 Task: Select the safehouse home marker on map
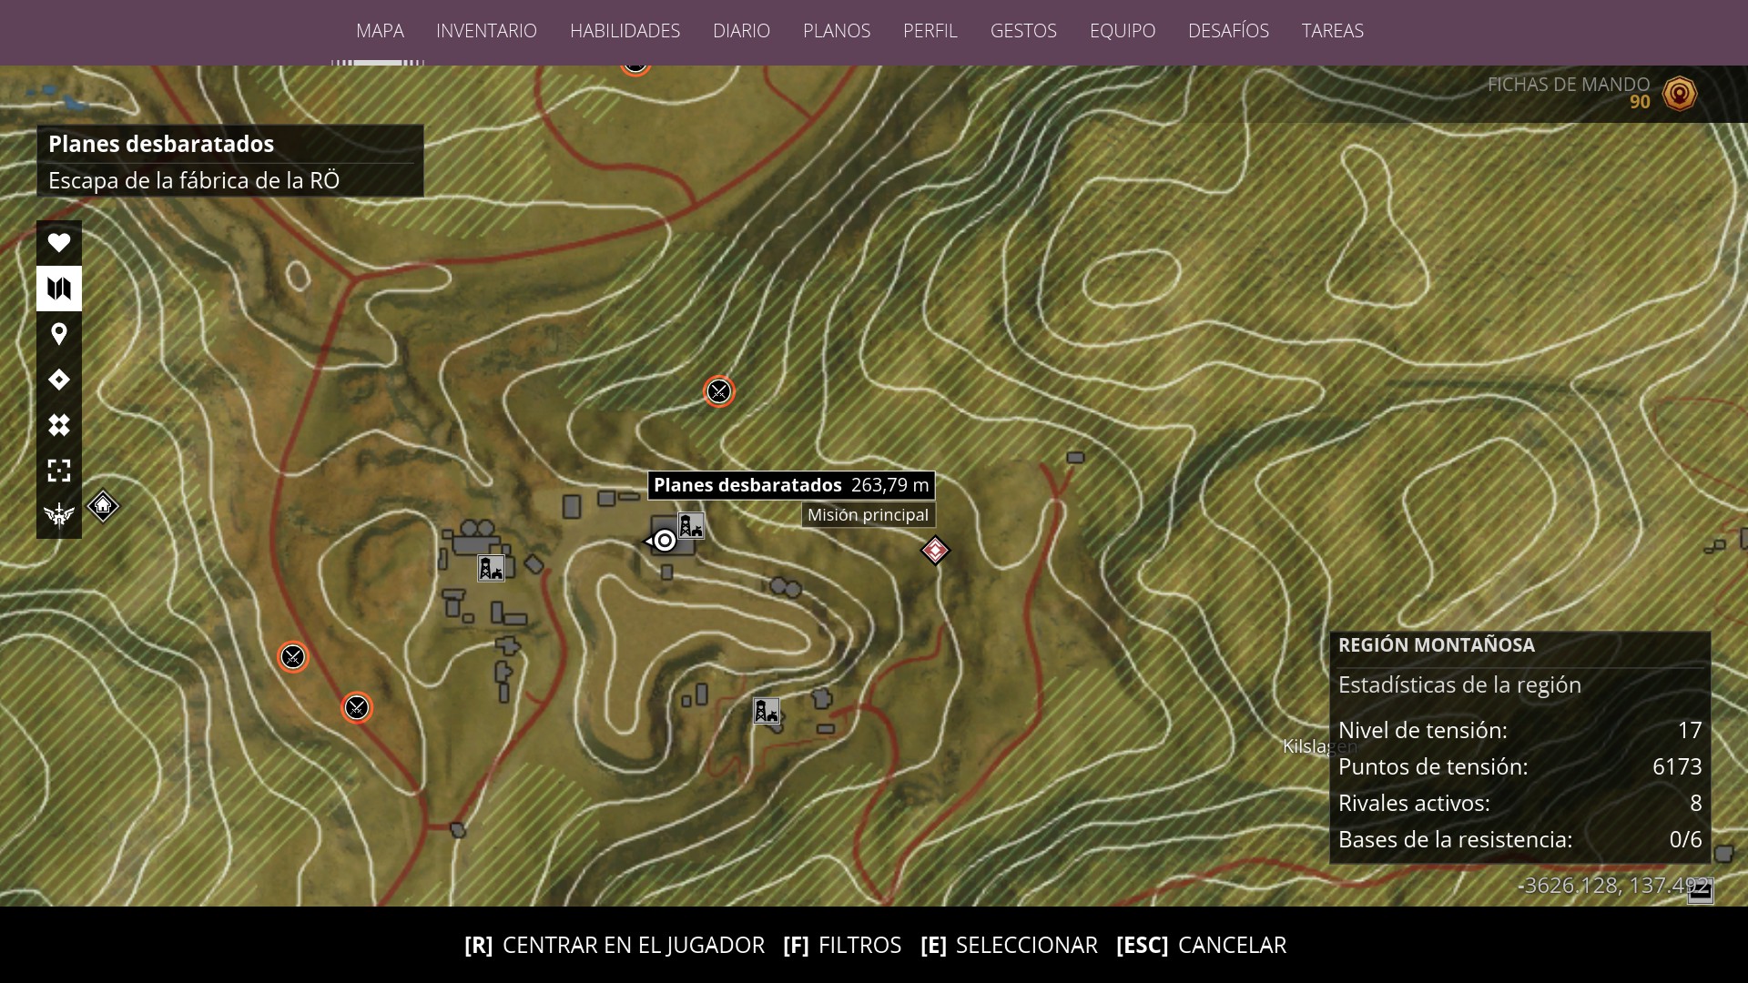pos(103,505)
